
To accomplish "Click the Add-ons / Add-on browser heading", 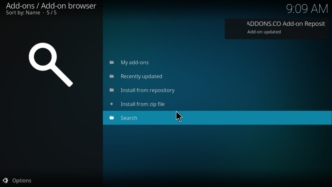I will point(51,6).
